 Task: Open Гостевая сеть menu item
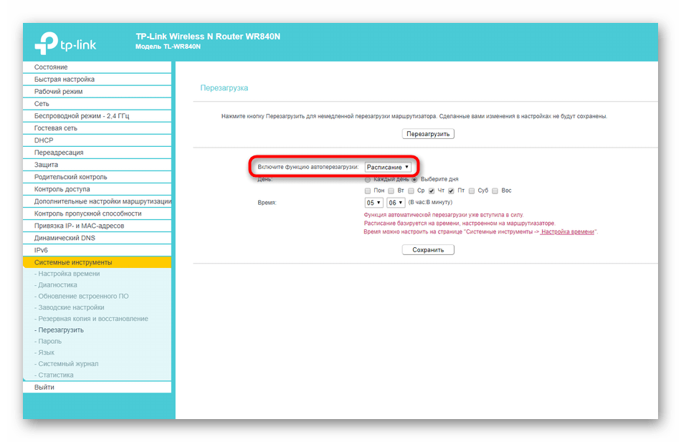pos(97,128)
